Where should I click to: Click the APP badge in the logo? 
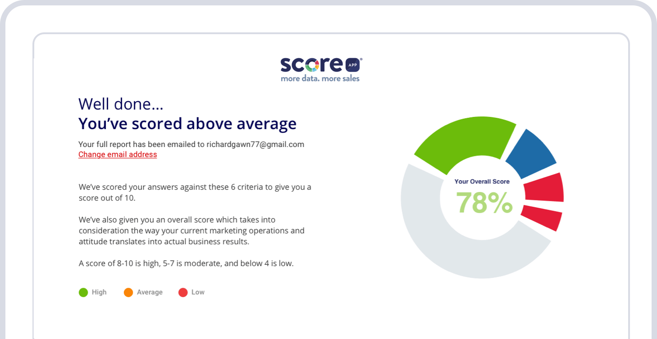click(x=352, y=65)
